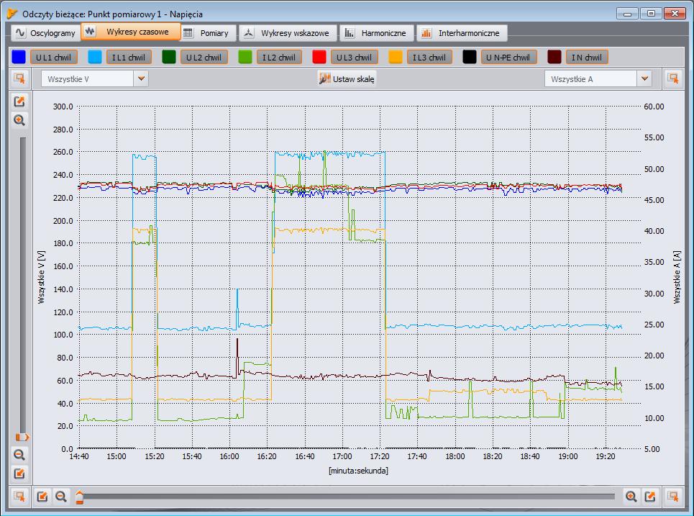Zoom out vertically using the left-side minus magnifier
Viewport: 694px width, 516px height.
pos(19,454)
